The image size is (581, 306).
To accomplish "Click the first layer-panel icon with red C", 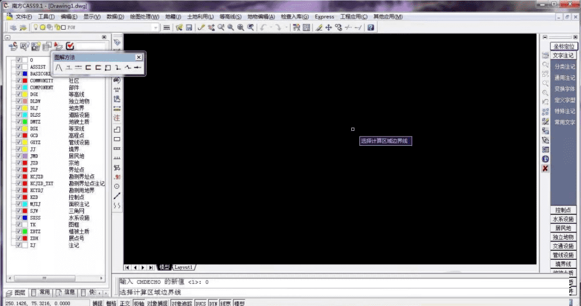I will pos(13,46).
